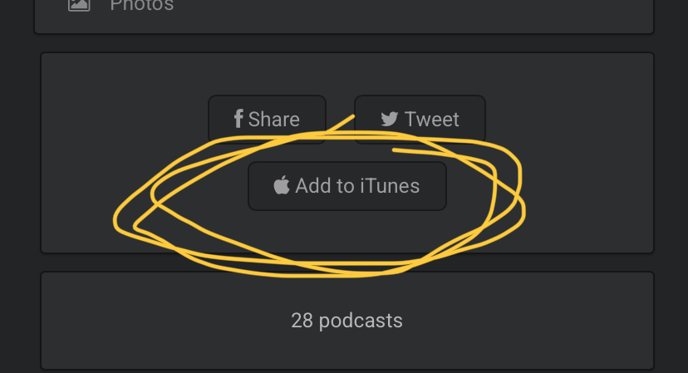Open the 28 podcasts list
This screenshot has height=373, width=688.
[x=346, y=320]
